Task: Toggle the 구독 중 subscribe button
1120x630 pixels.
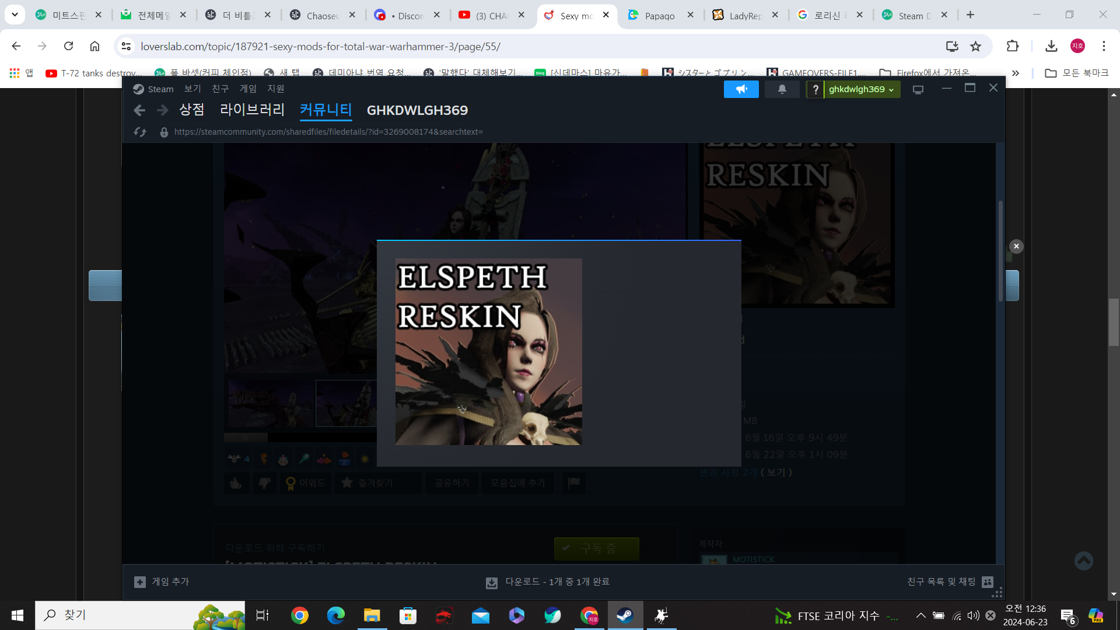Action: [x=596, y=548]
